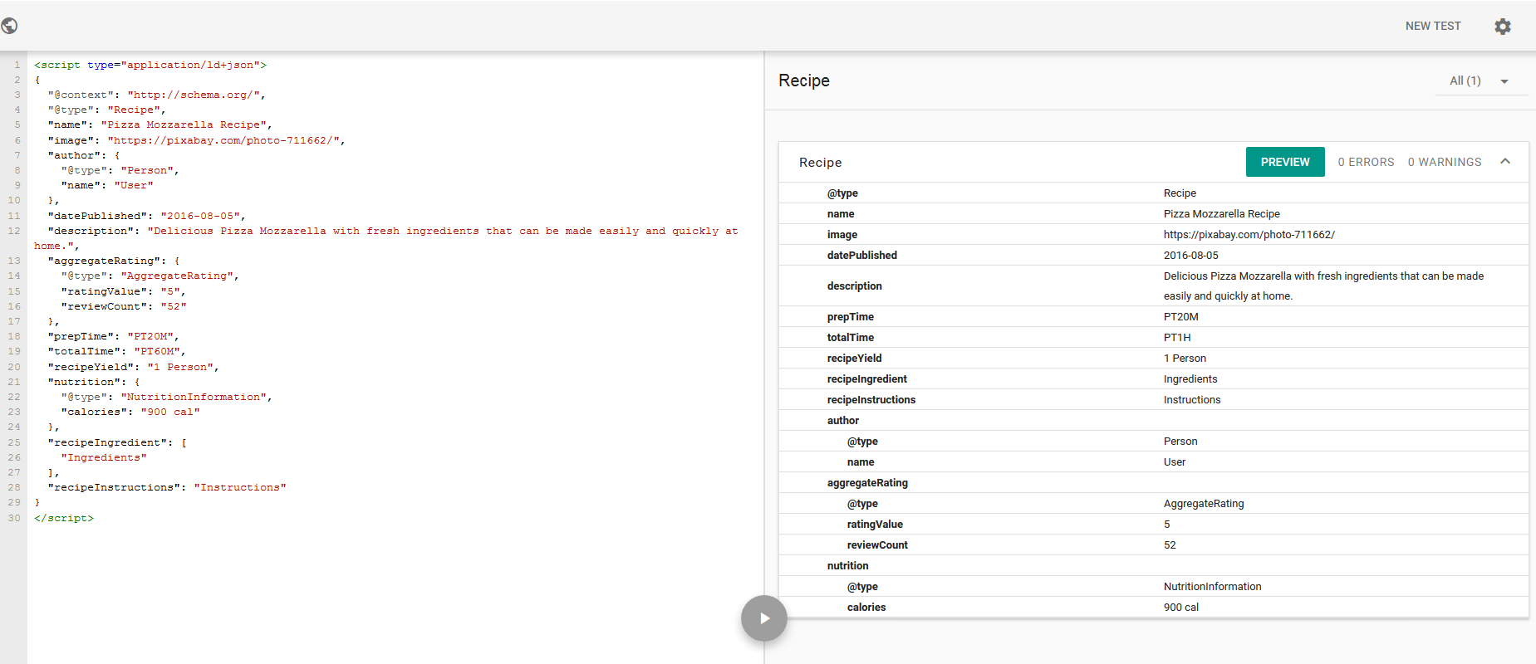Open the All (1) filter dropdown
Screen dimensions: 1536x664
[x=1481, y=81]
